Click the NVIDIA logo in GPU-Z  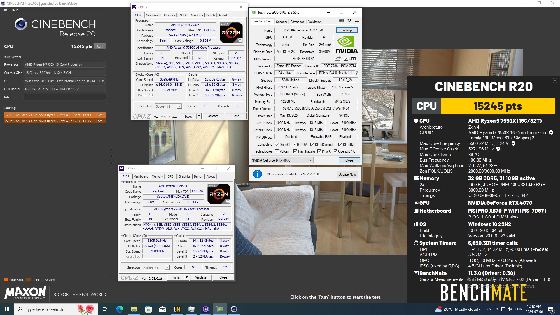(x=346, y=45)
